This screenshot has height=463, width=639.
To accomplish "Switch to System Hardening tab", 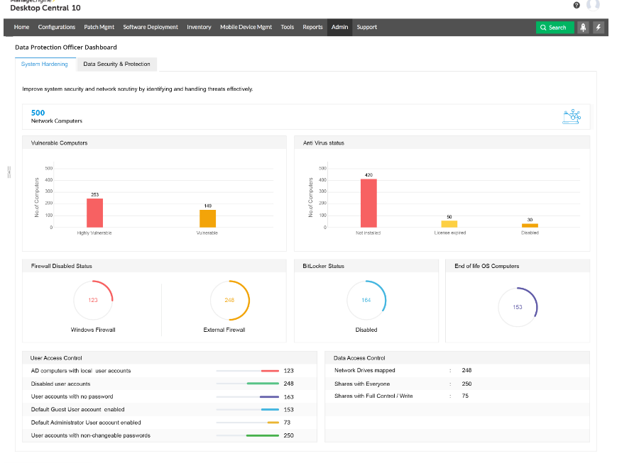I will [45, 65].
